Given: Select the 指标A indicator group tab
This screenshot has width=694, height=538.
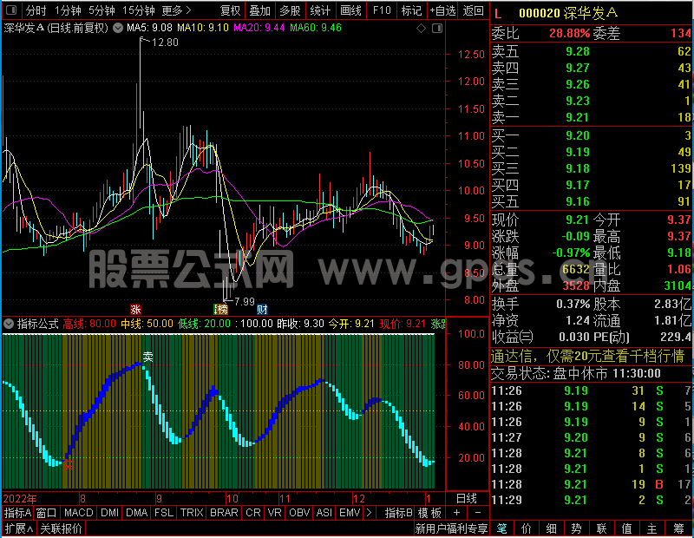Looking at the screenshot, I should [17, 513].
